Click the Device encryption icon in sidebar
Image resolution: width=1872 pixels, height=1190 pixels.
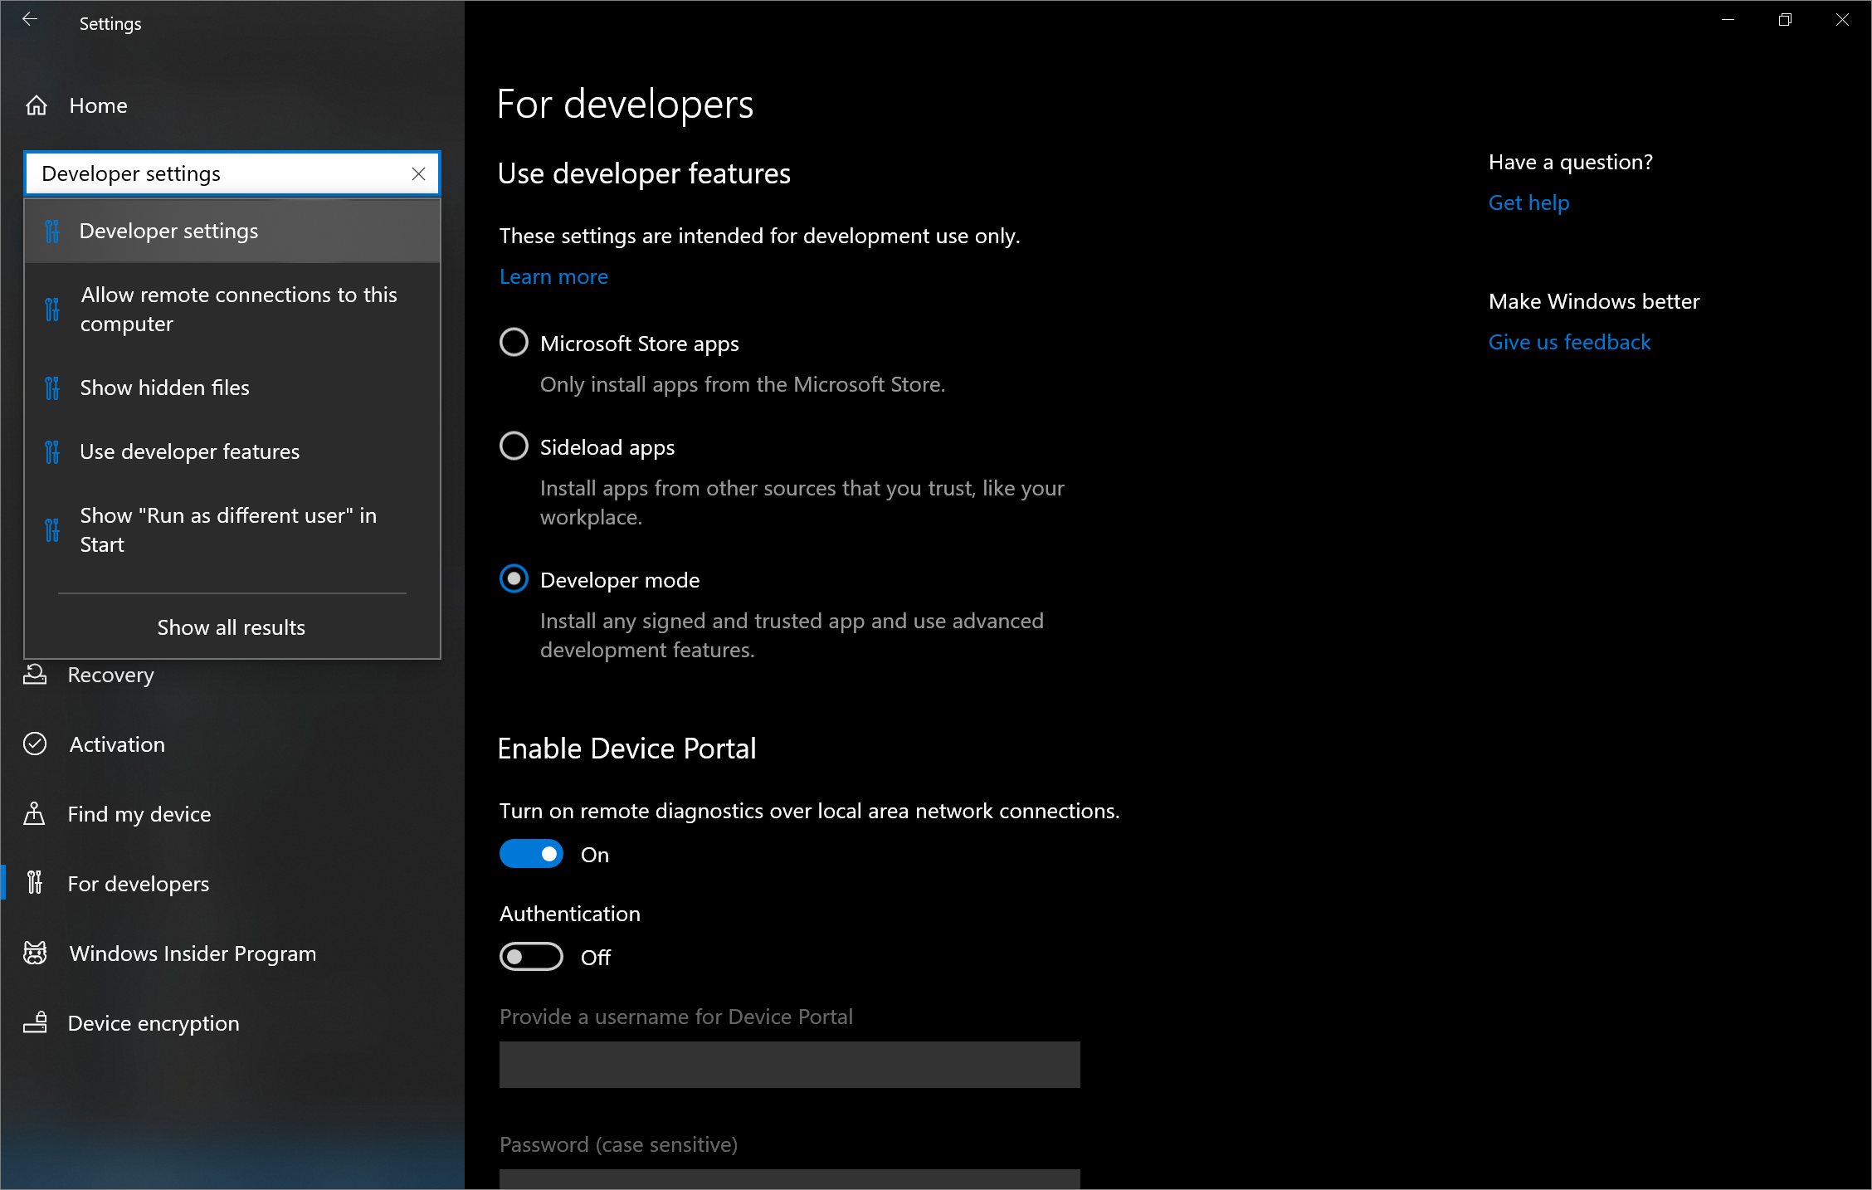pos(38,1022)
